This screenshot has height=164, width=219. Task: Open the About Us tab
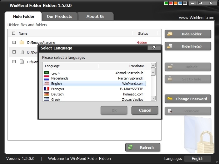pos(95,16)
